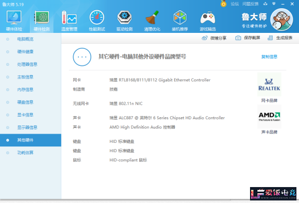The height and width of the screenshot is (203, 299).
Task: Click the RTL8168/8111/8112 Gigabit Ethernet Controller text
Action: coord(160,80)
